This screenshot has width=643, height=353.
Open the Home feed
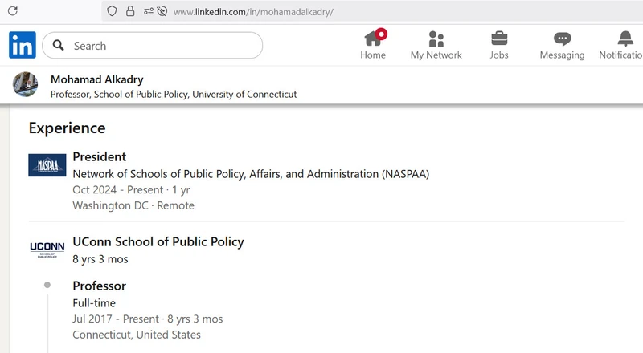pyautogui.click(x=373, y=45)
